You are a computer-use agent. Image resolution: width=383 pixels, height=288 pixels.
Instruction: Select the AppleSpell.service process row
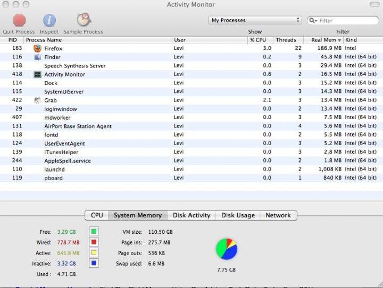pos(191,160)
